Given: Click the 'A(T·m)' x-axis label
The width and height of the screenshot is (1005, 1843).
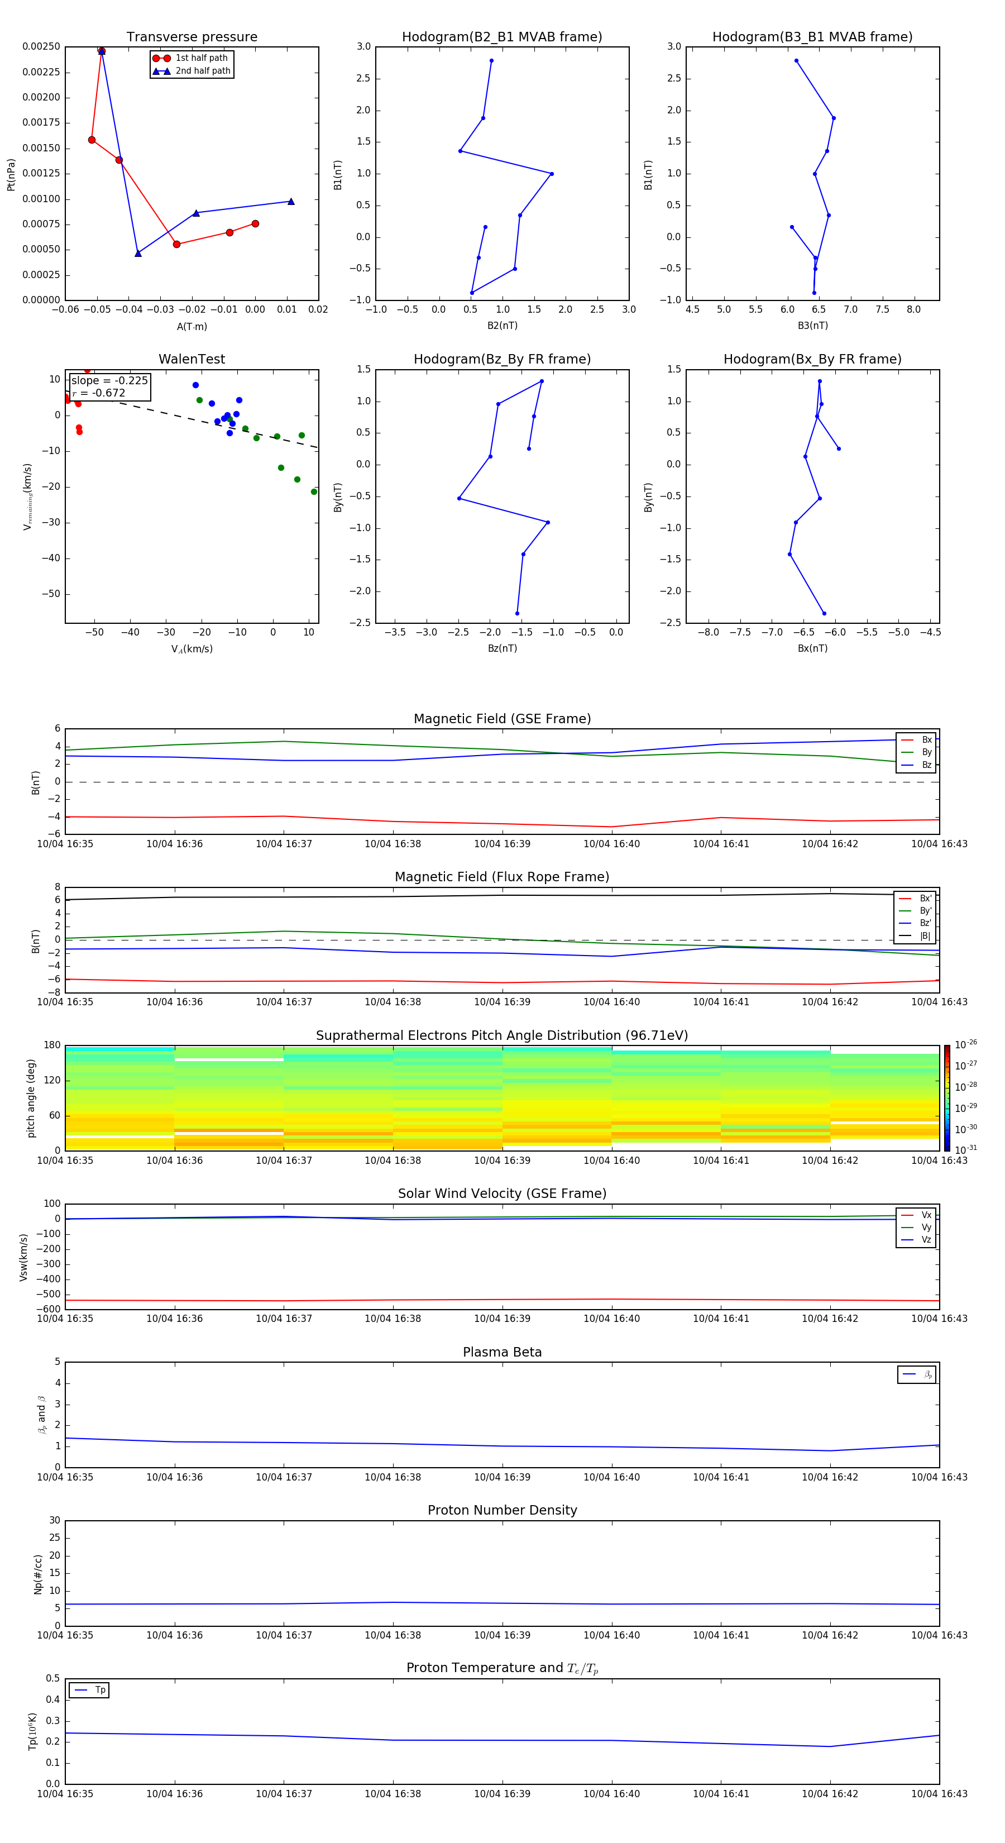Looking at the screenshot, I should point(192,326).
